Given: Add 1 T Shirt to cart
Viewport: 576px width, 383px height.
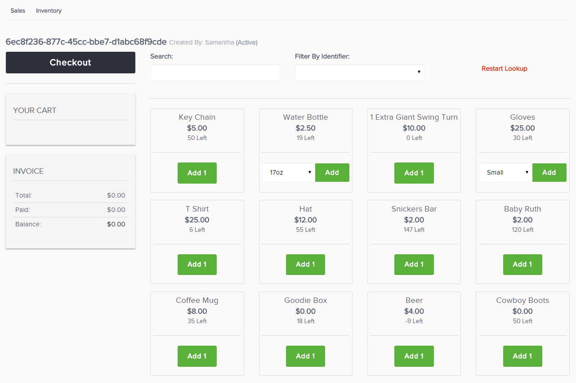Looking at the screenshot, I should pos(197,265).
